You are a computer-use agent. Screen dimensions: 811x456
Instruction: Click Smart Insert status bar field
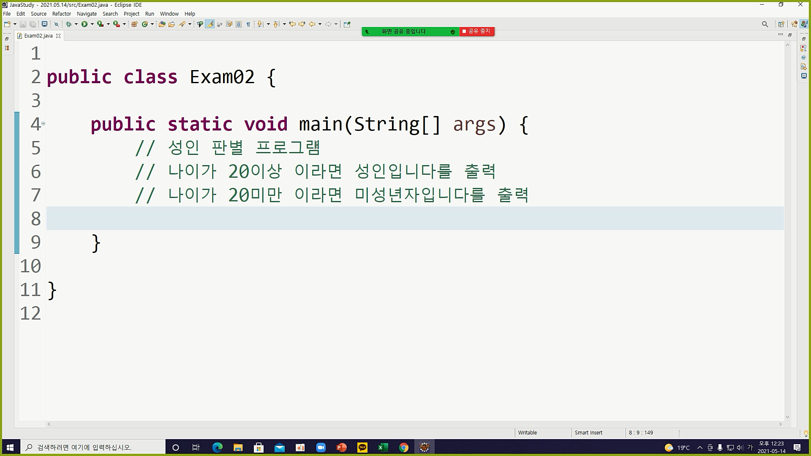point(588,432)
